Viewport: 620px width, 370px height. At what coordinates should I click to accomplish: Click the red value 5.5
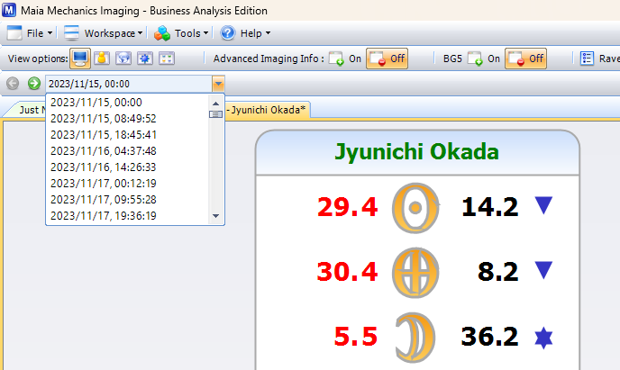coord(355,337)
